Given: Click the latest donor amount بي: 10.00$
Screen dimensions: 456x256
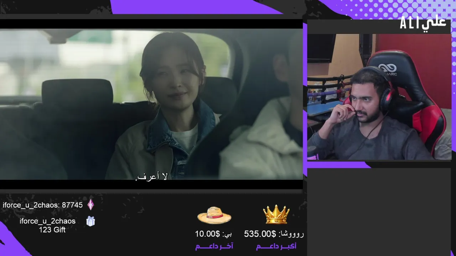Looking at the screenshot, I should click(x=213, y=234).
